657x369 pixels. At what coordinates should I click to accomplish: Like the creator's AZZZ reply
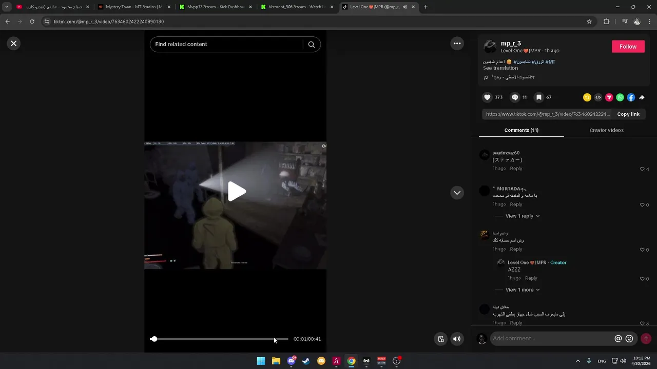[642, 279]
